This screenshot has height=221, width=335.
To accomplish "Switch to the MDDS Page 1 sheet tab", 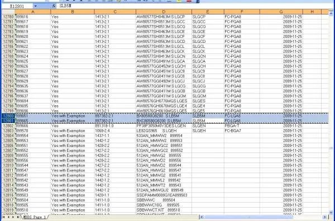I will coord(35,217).
